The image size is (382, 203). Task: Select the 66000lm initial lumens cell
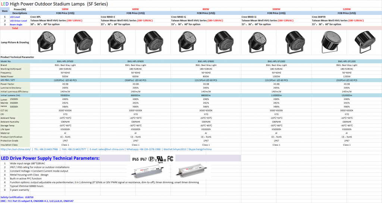click(x=135, y=95)
